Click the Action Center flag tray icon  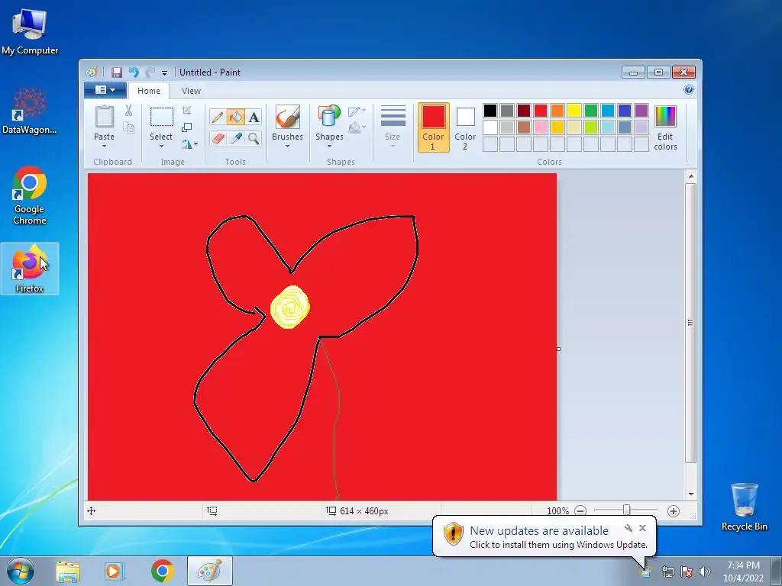pyautogui.click(x=687, y=572)
